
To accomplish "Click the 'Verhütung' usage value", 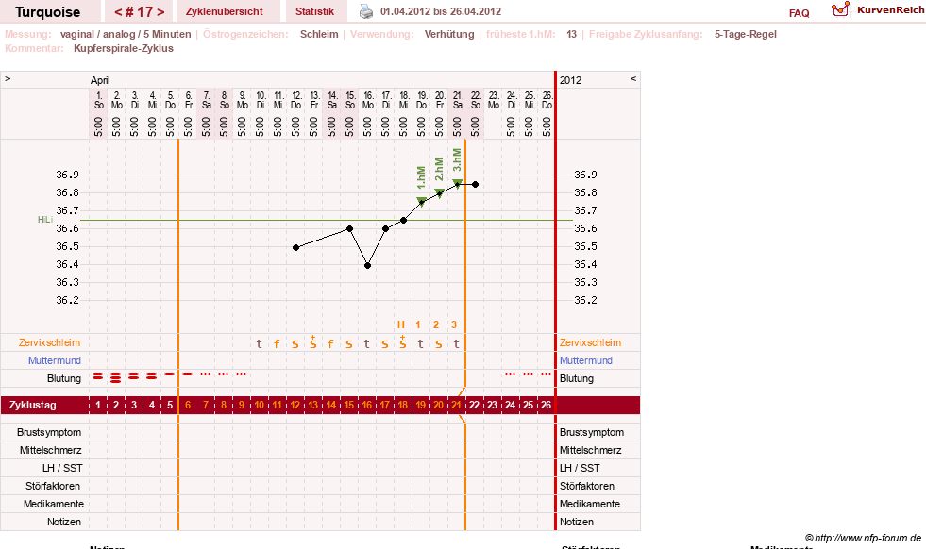I will point(449,34).
